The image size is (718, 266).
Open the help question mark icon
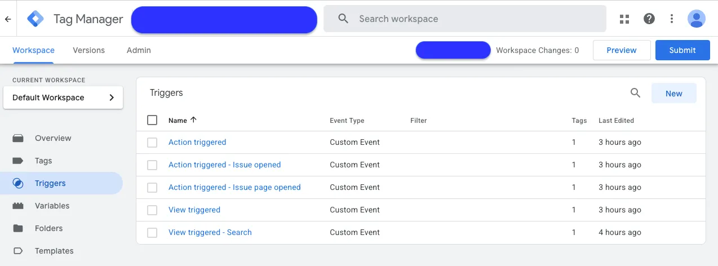tap(649, 19)
